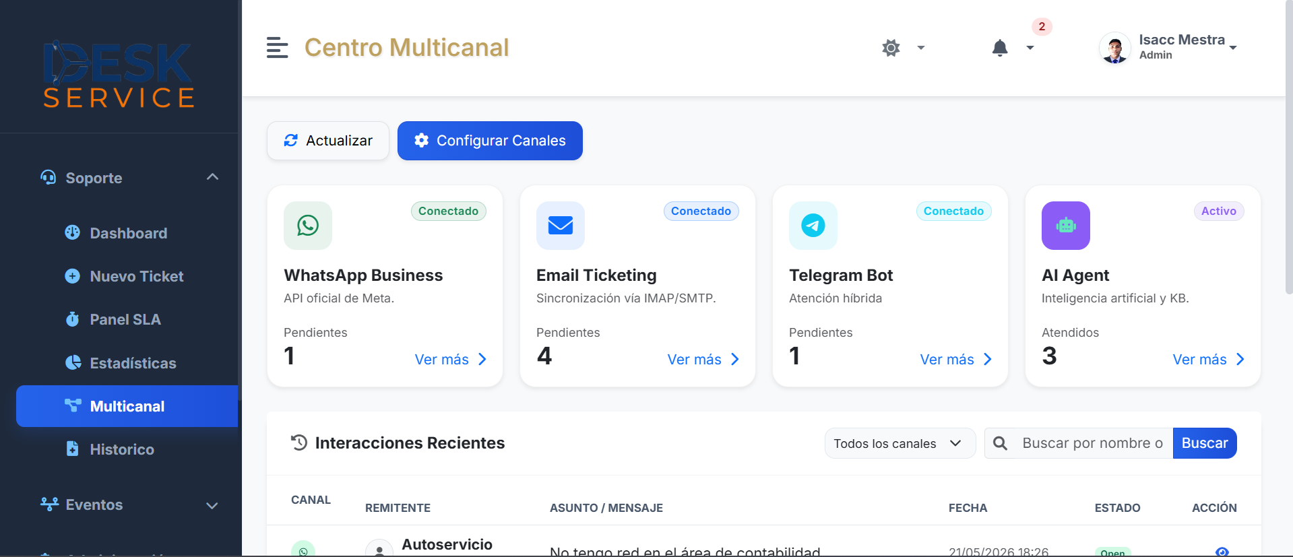
Task: Click the history clock icon by Interacciones Recientes
Action: coord(299,443)
